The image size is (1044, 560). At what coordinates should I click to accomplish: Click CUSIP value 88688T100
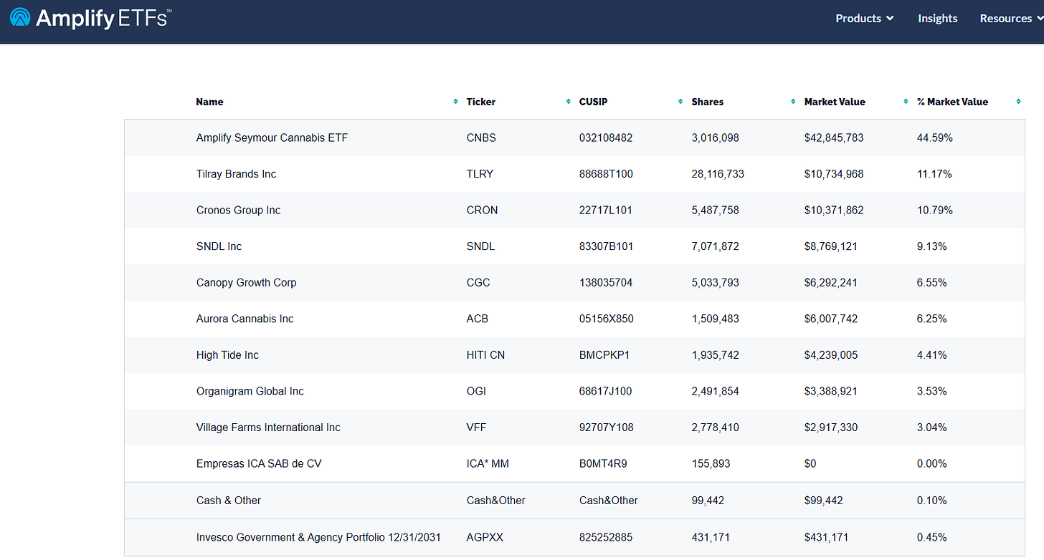[606, 174]
